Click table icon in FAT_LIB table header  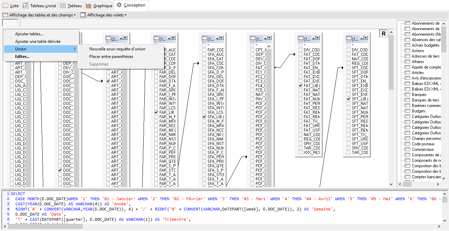[x=301, y=38]
